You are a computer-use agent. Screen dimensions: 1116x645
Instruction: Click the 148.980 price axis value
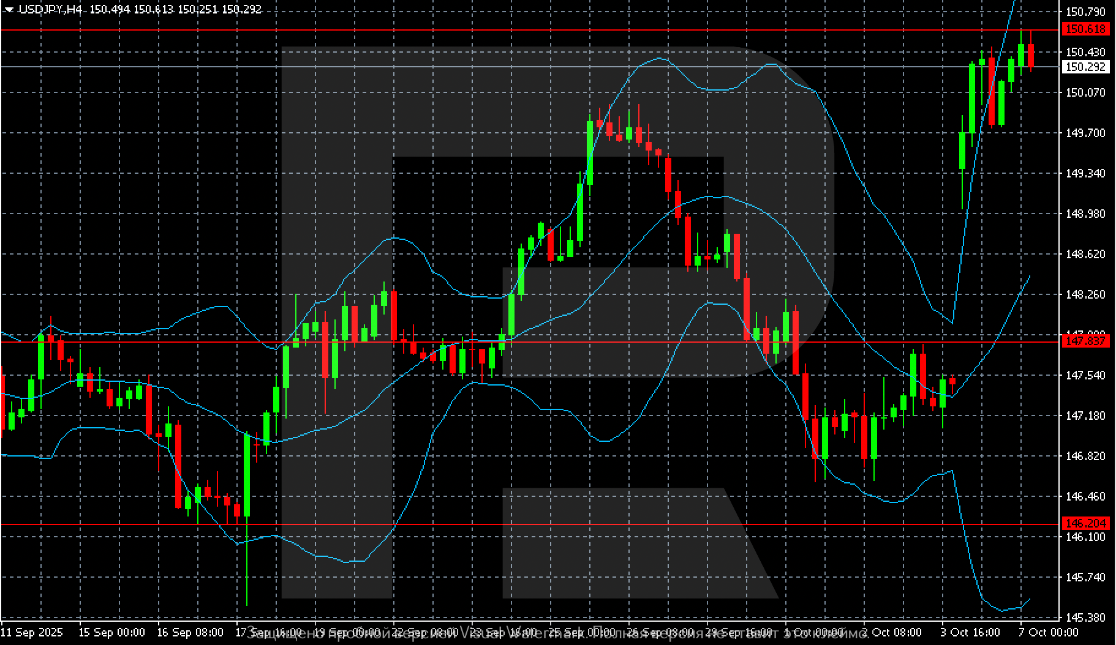pos(1085,214)
